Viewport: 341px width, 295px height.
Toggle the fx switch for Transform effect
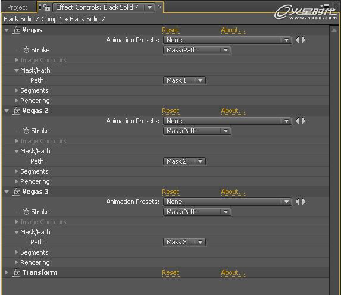[16, 272]
